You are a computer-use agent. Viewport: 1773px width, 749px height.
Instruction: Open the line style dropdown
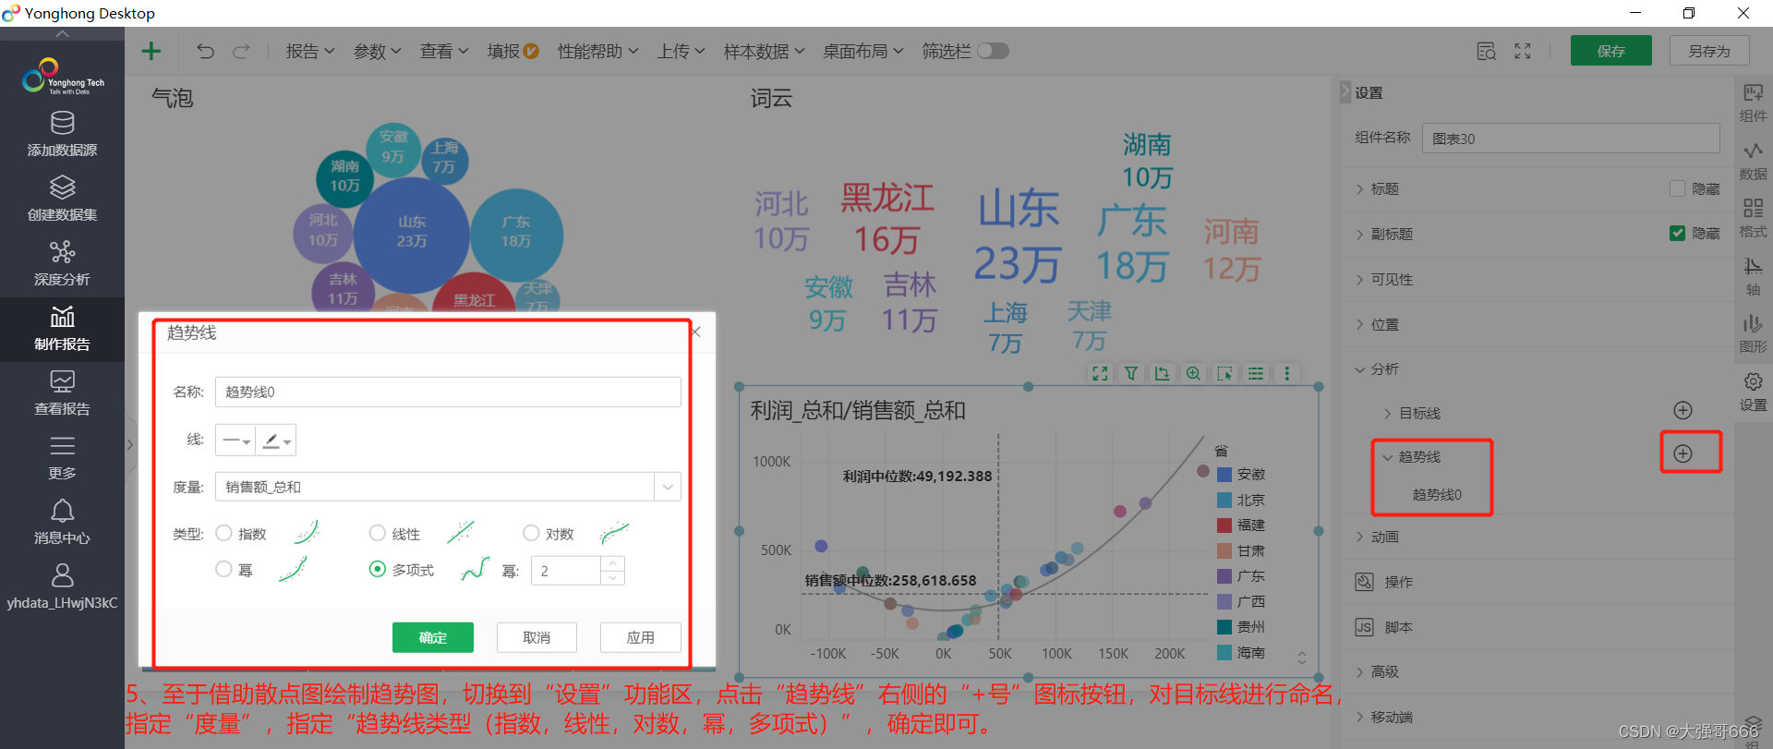[236, 441]
